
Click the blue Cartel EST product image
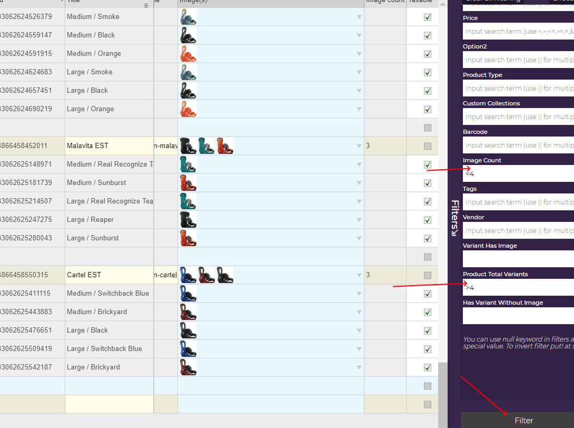(x=188, y=275)
